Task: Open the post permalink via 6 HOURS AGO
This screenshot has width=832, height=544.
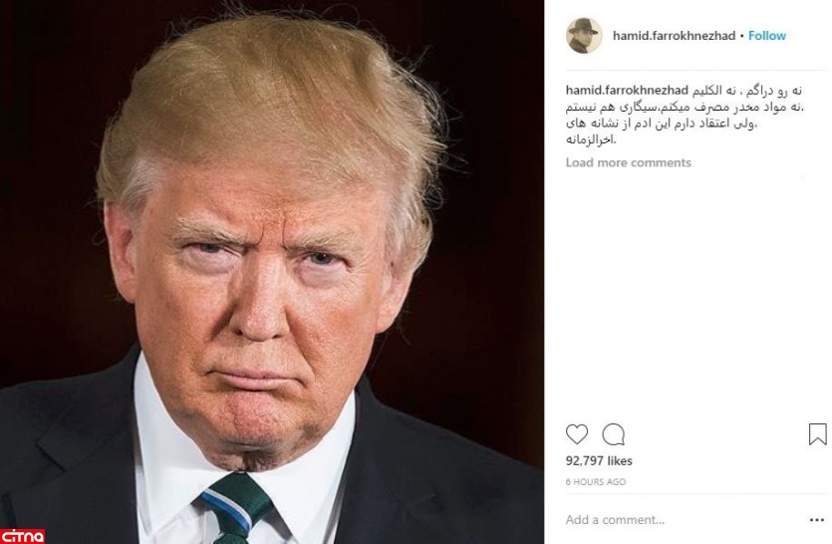Action: (x=596, y=482)
